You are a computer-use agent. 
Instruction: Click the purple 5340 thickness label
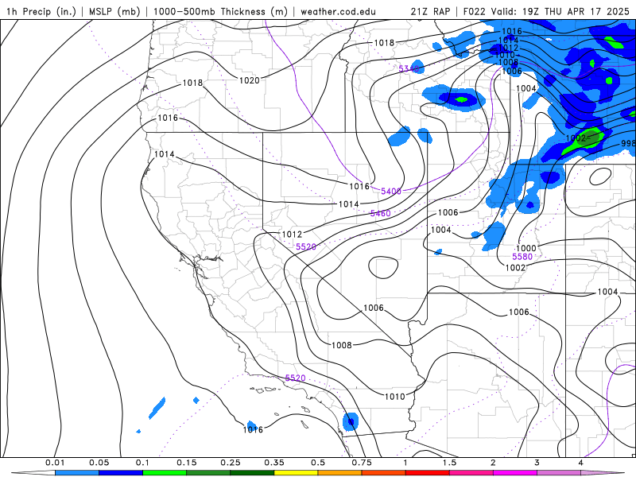pyautogui.click(x=409, y=69)
